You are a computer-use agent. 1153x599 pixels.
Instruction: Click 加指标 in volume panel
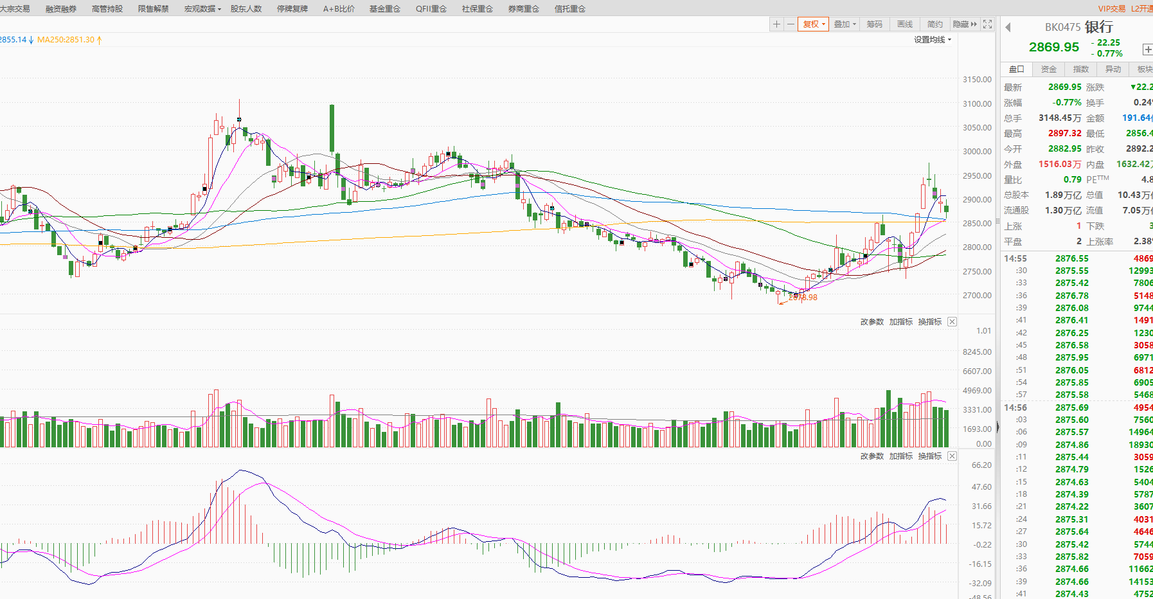point(901,322)
